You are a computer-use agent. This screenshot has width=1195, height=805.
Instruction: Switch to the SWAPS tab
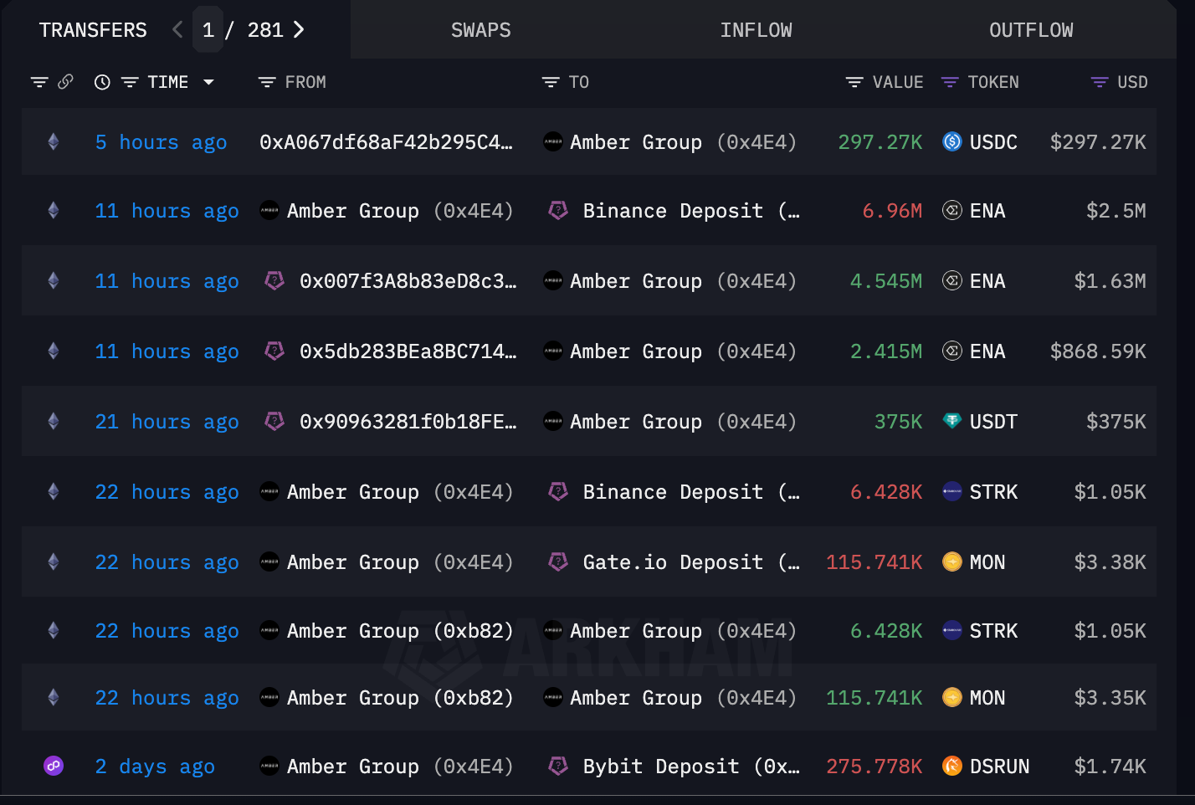[481, 30]
